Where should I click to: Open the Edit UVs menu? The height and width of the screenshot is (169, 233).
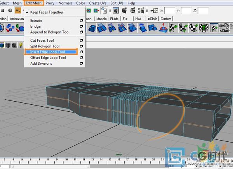[117, 3]
